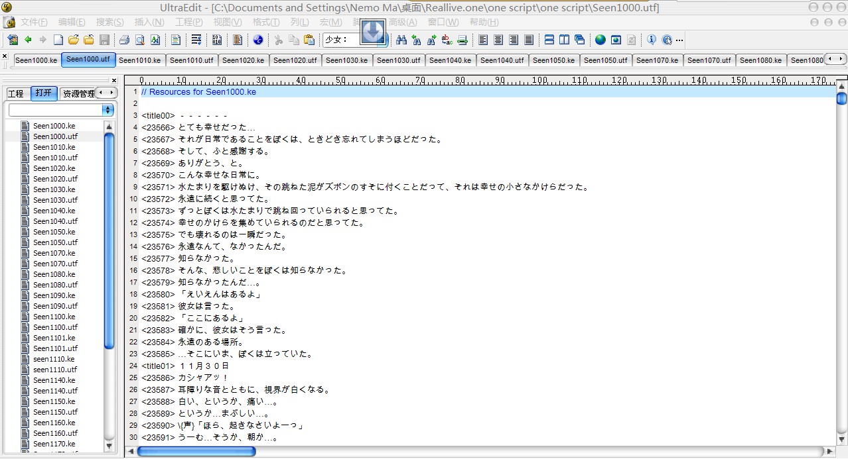Screen dimensions: 848x459
Task: Open Print Preview with the magnifier page icon
Action: pyautogui.click(x=140, y=40)
